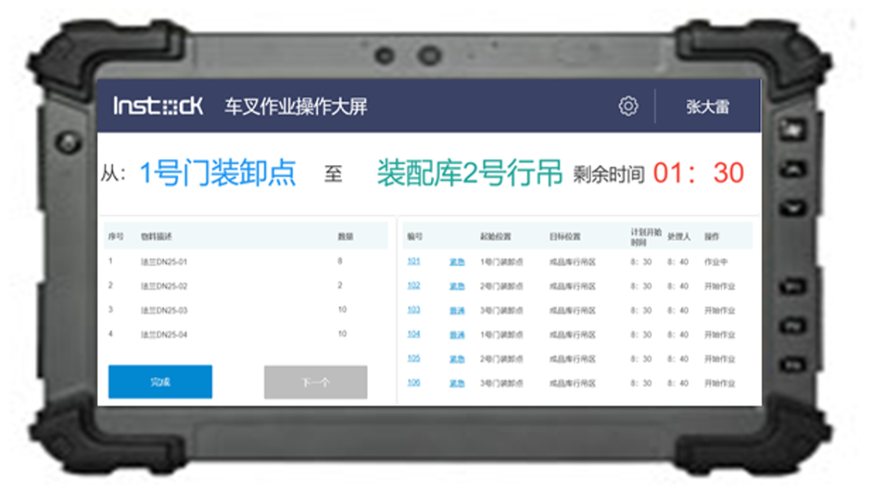Click quantity 2 for 法兰DN25-02
This screenshot has height=494, width=887.
click(x=340, y=286)
